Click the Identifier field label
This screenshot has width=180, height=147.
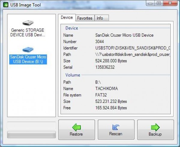(70, 48)
